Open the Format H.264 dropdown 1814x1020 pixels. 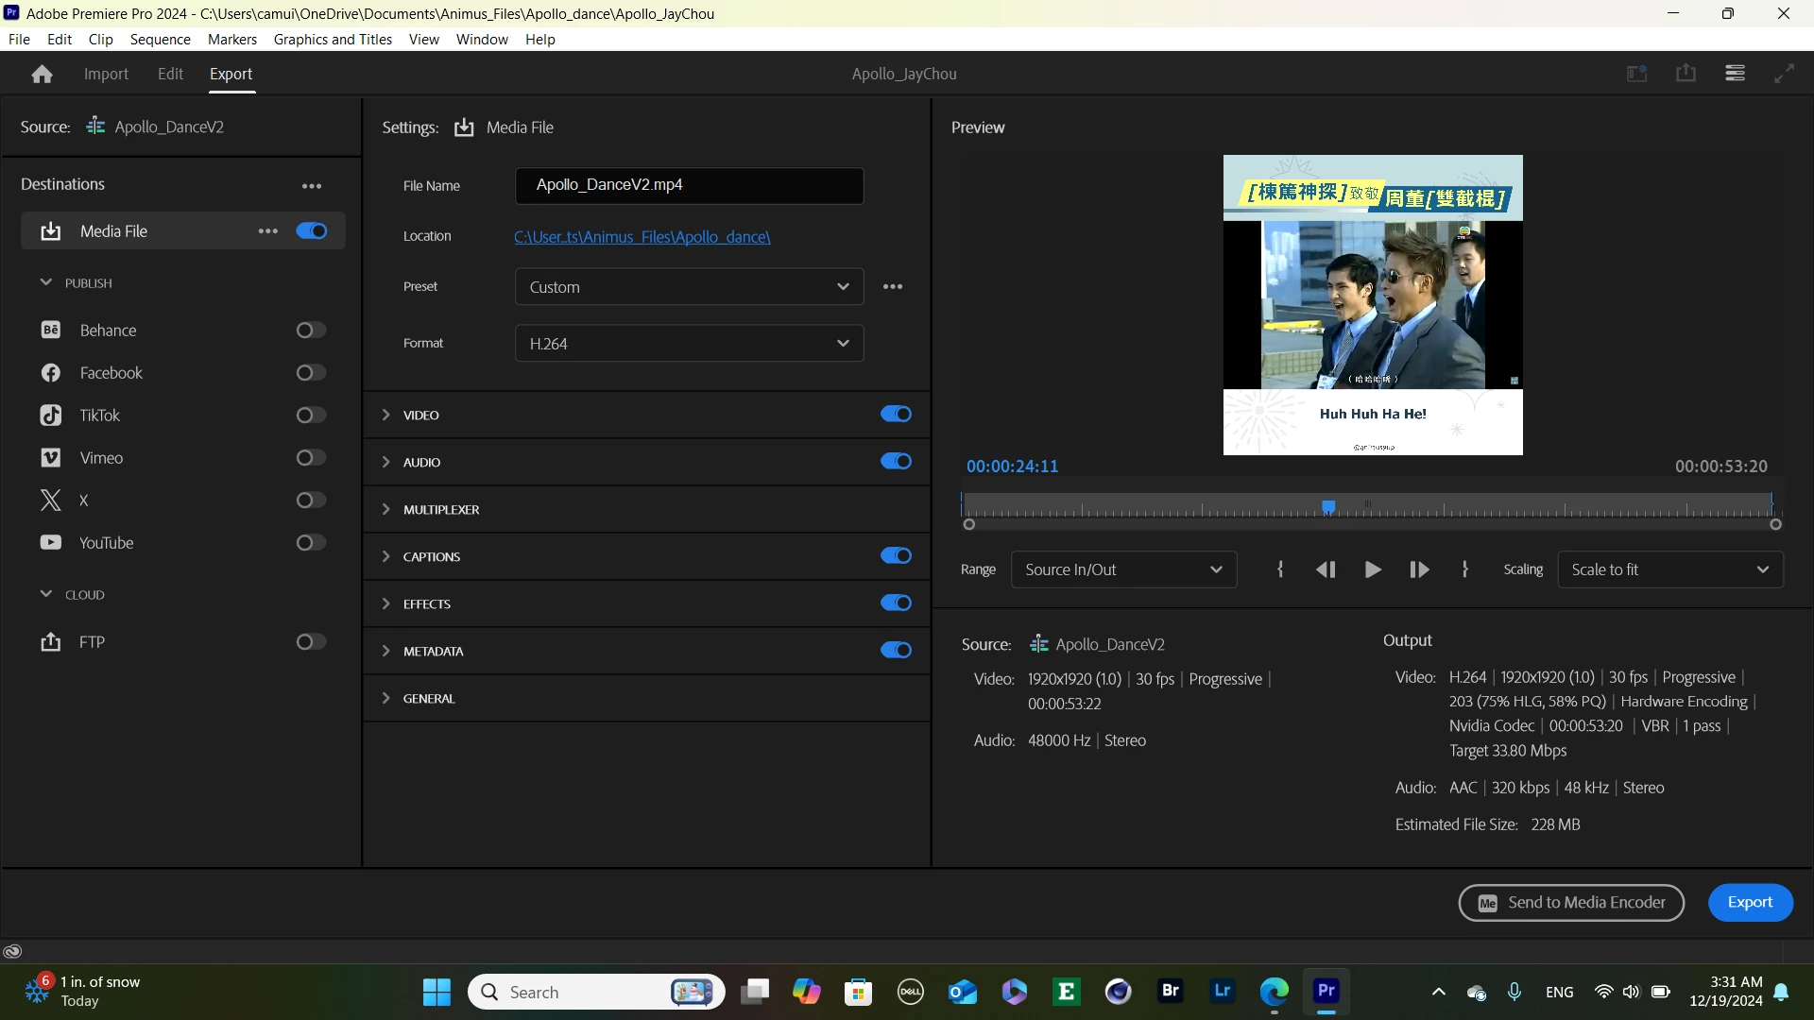(689, 344)
